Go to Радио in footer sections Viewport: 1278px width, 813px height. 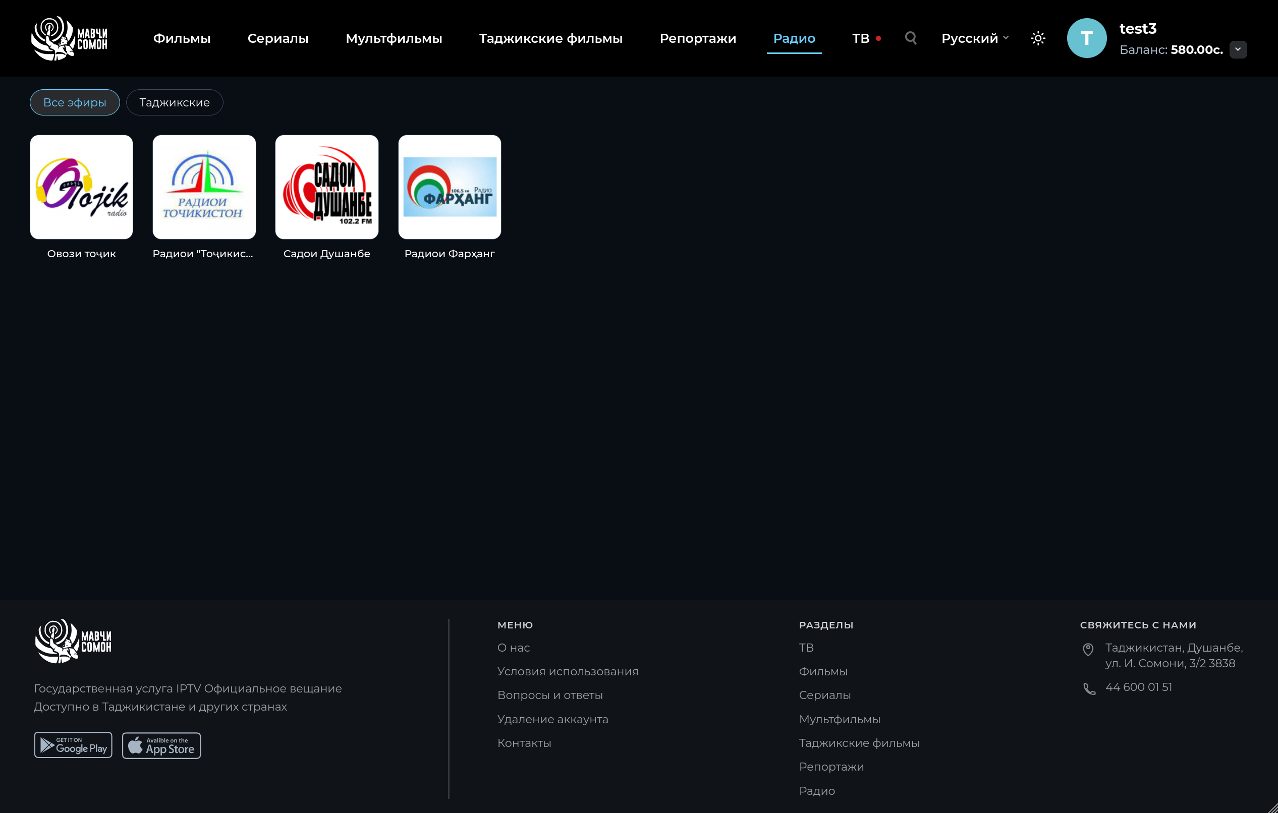[817, 791]
